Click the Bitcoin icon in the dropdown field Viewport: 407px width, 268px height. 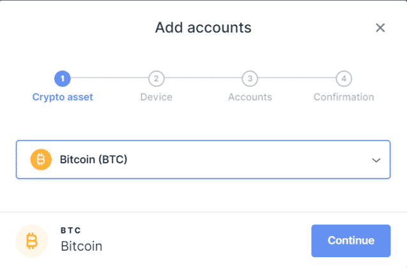pos(41,160)
